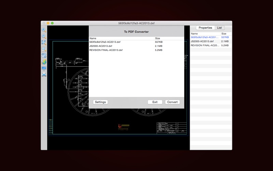Select REVISION FINAL file in right sidebar list

tap(205, 45)
